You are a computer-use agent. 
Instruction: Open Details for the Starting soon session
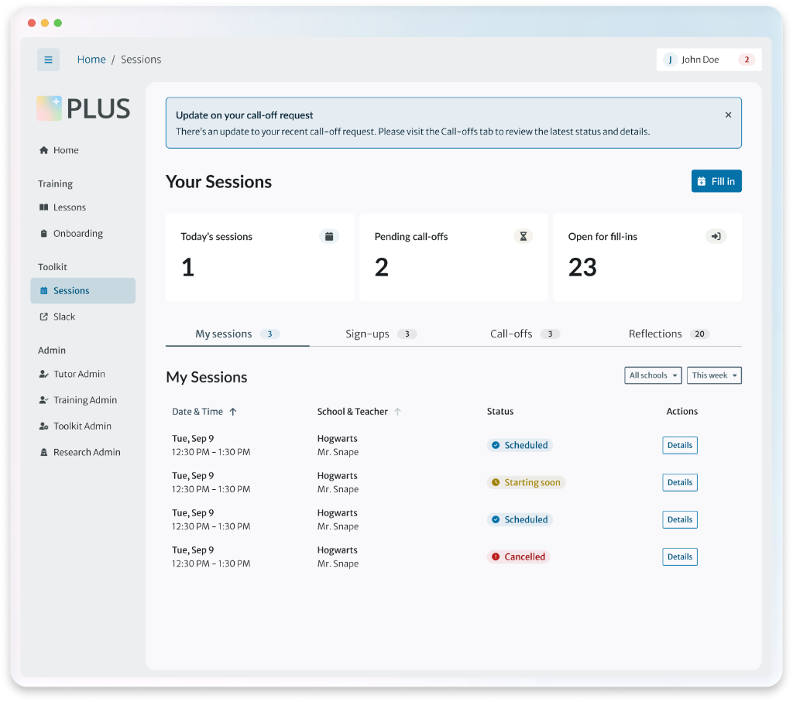coord(680,483)
